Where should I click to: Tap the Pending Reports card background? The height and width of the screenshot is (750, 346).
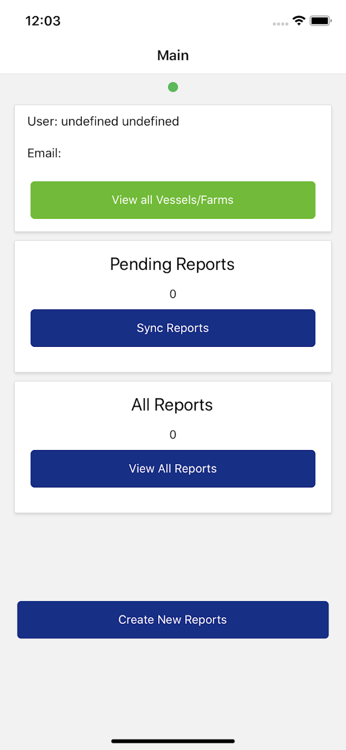pyautogui.click(x=173, y=359)
